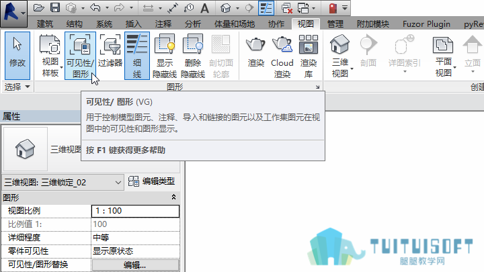
Task: Switch to the Systems ribbon tab
Action: [x=104, y=24]
